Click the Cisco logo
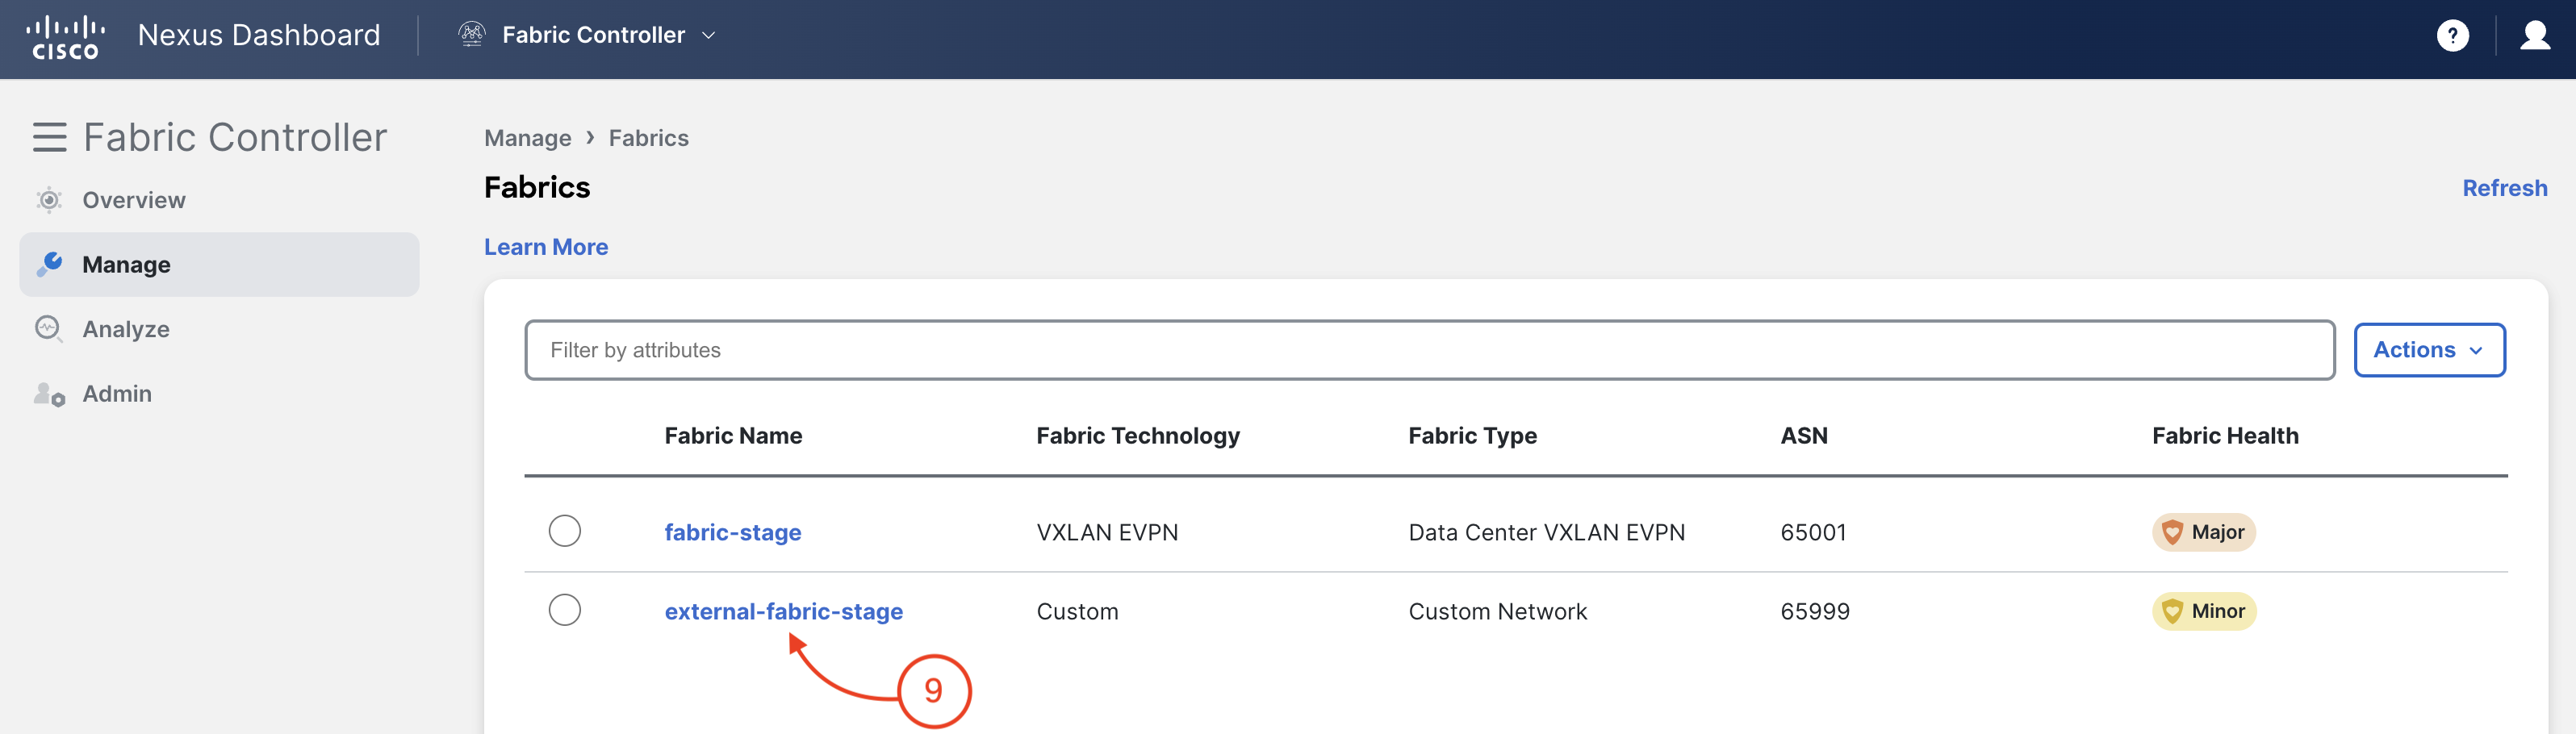The height and width of the screenshot is (734, 2576). [65, 36]
